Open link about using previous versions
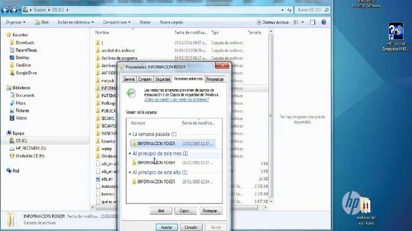 [176, 99]
